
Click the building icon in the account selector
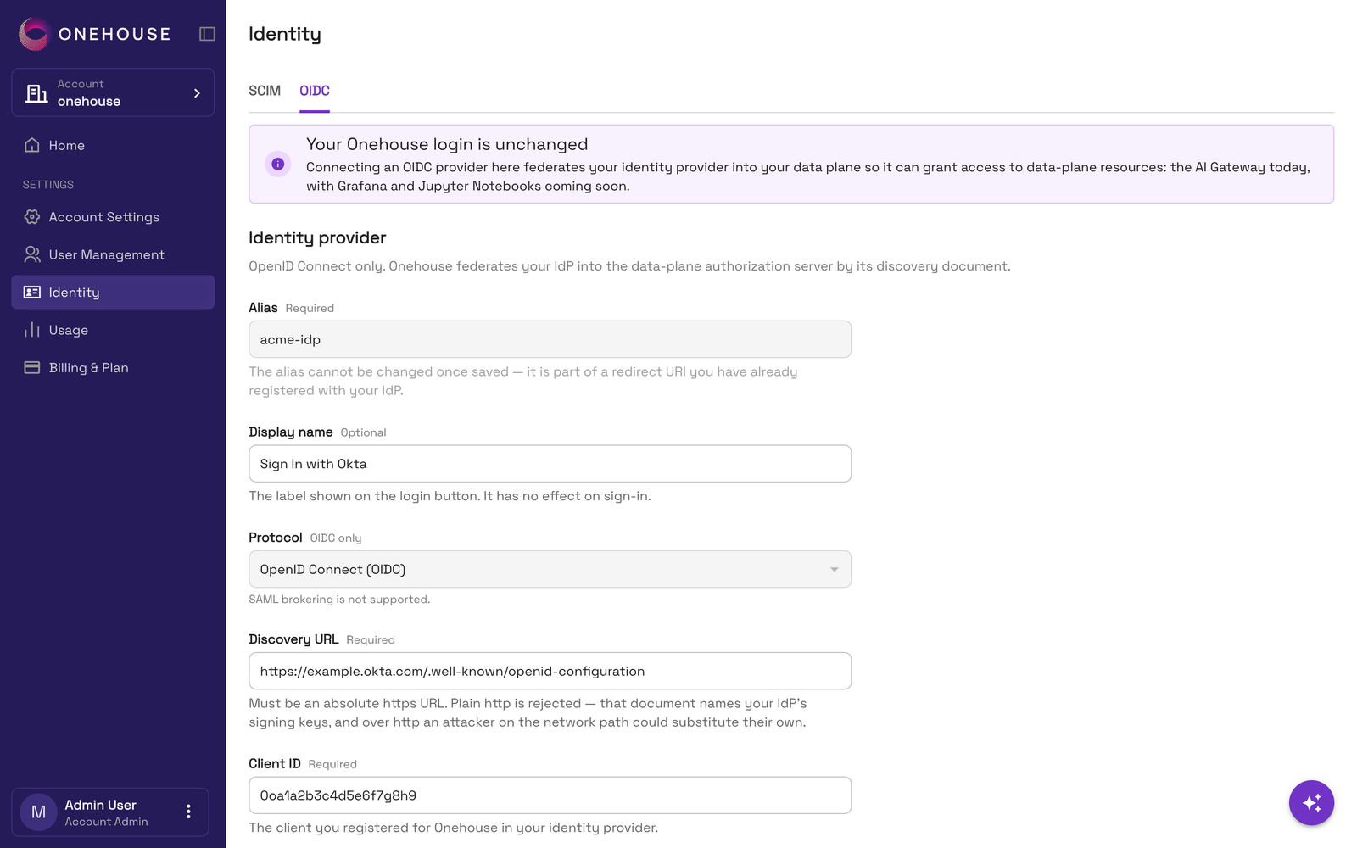36,93
